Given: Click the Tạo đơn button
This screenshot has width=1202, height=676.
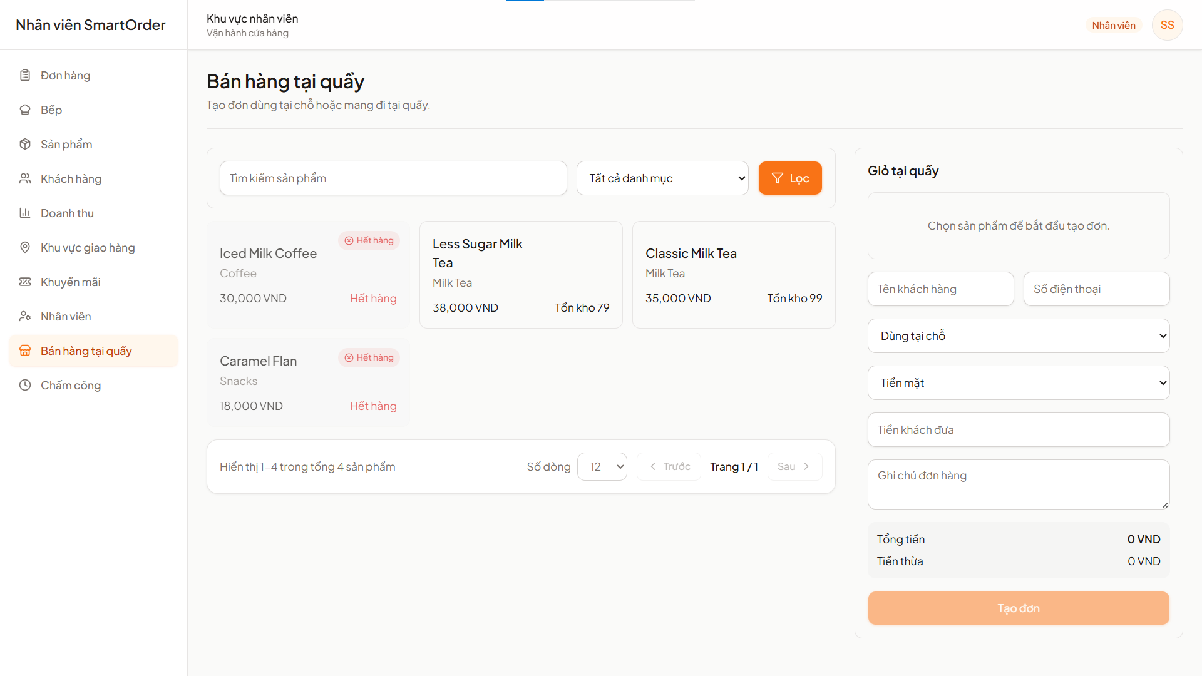Looking at the screenshot, I should click(x=1019, y=608).
